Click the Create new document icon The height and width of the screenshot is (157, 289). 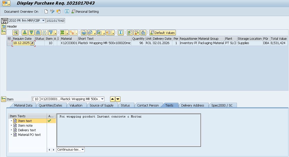click(46, 11)
